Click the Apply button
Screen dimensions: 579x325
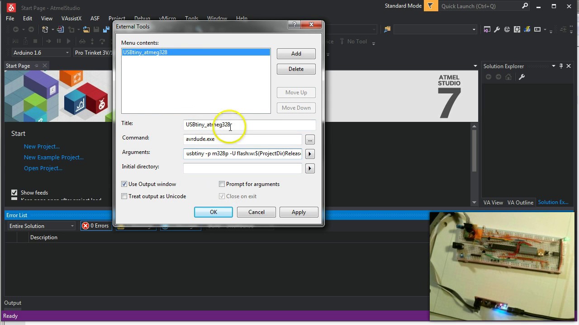pos(299,212)
